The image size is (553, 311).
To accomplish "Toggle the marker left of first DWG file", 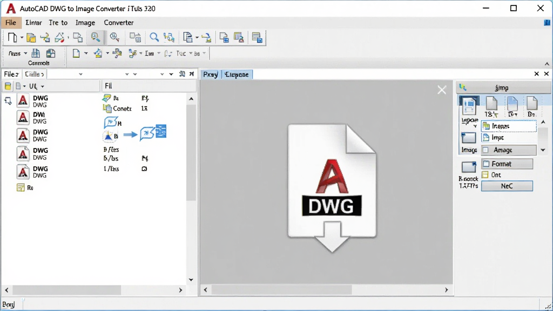I will pyautogui.click(x=8, y=101).
